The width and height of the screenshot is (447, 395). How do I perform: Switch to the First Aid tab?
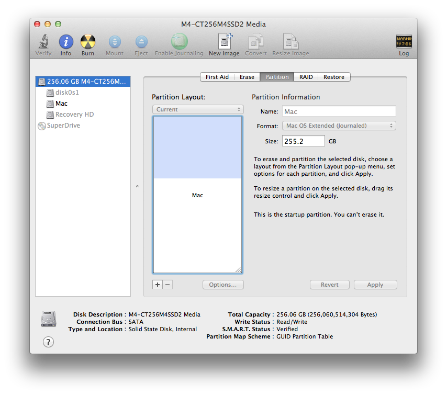[x=217, y=77]
